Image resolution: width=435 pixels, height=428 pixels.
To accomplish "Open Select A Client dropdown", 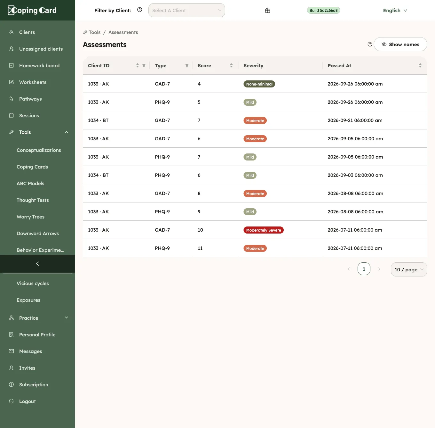I will [x=187, y=10].
